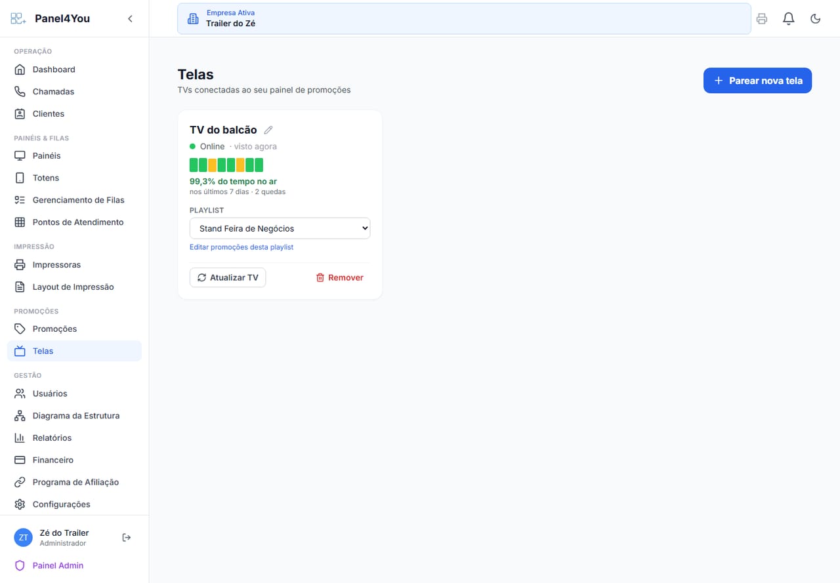This screenshot has height=583, width=840.
Task: Click the Panel4You logo icon
Action: [18, 18]
